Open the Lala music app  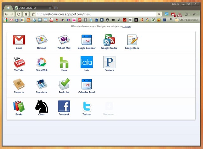[87, 62]
